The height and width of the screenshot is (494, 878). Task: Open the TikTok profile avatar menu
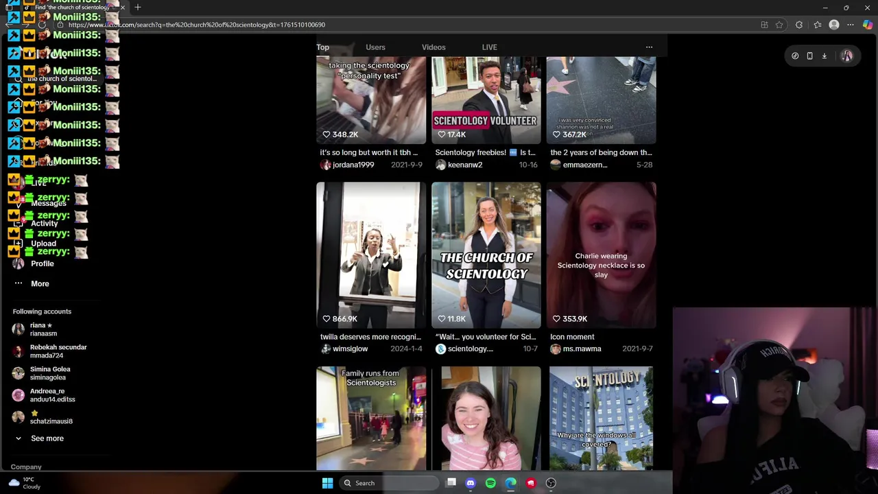tap(846, 56)
